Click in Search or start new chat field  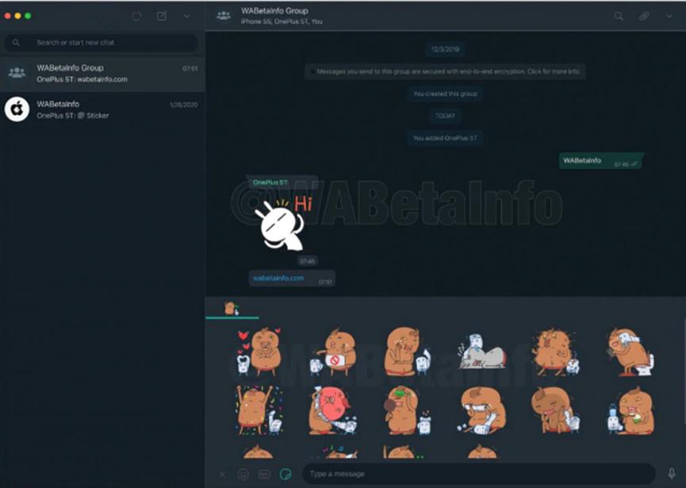tap(111, 43)
